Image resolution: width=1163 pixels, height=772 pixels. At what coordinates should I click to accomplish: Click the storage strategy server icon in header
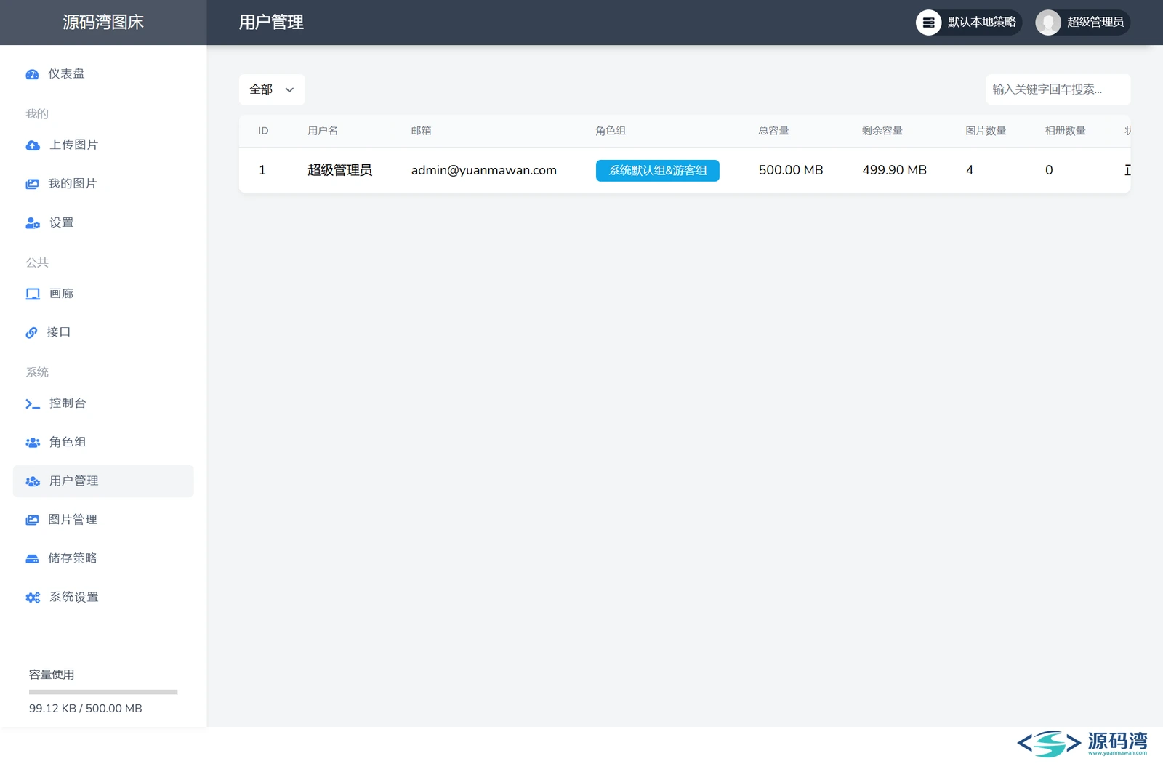click(x=928, y=23)
